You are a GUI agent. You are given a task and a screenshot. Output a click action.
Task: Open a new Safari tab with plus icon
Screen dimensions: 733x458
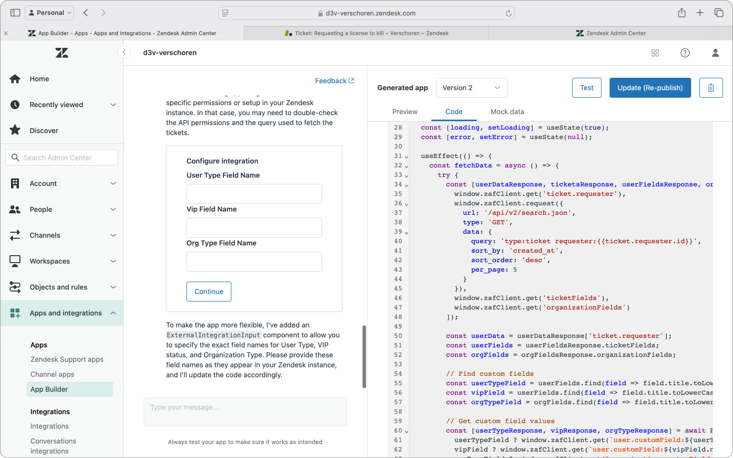[x=700, y=13]
